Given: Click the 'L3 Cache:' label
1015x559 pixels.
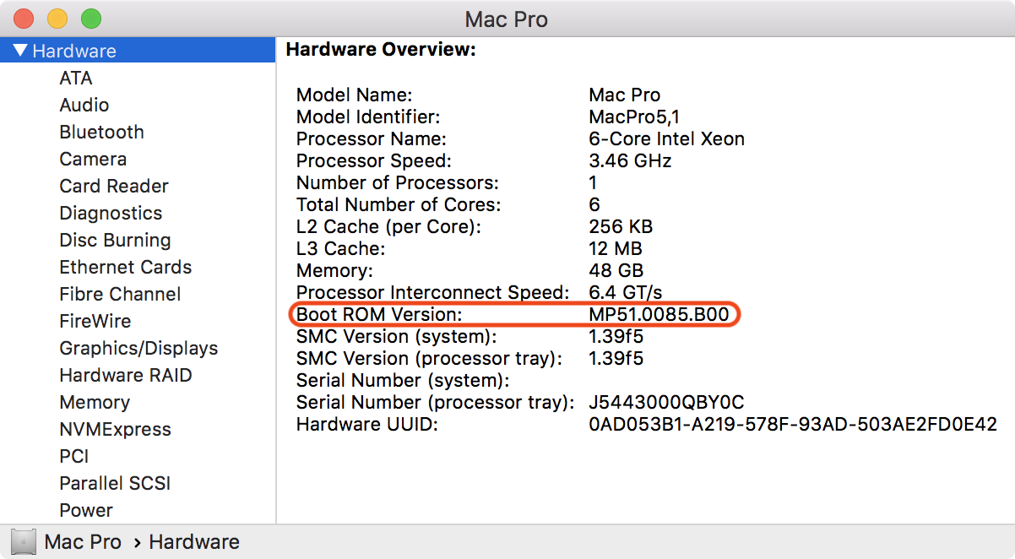Looking at the screenshot, I should click(x=341, y=248).
